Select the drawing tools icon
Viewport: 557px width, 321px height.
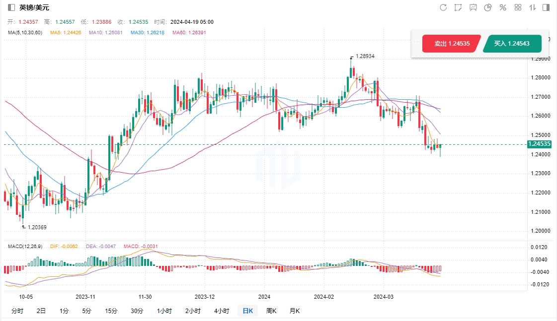458,7
